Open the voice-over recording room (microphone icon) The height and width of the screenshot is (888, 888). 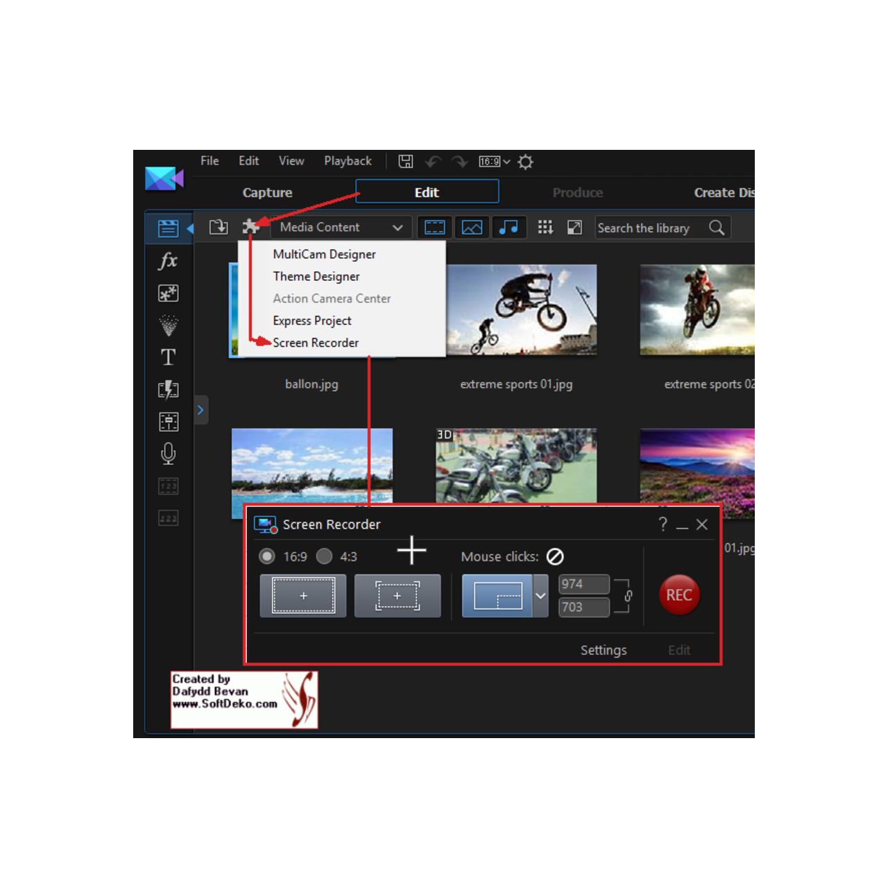pyautogui.click(x=169, y=454)
